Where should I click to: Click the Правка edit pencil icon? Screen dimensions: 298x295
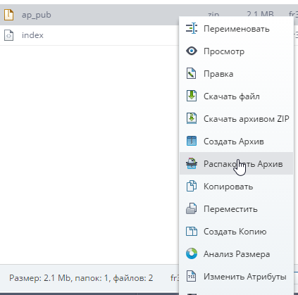[191, 74]
